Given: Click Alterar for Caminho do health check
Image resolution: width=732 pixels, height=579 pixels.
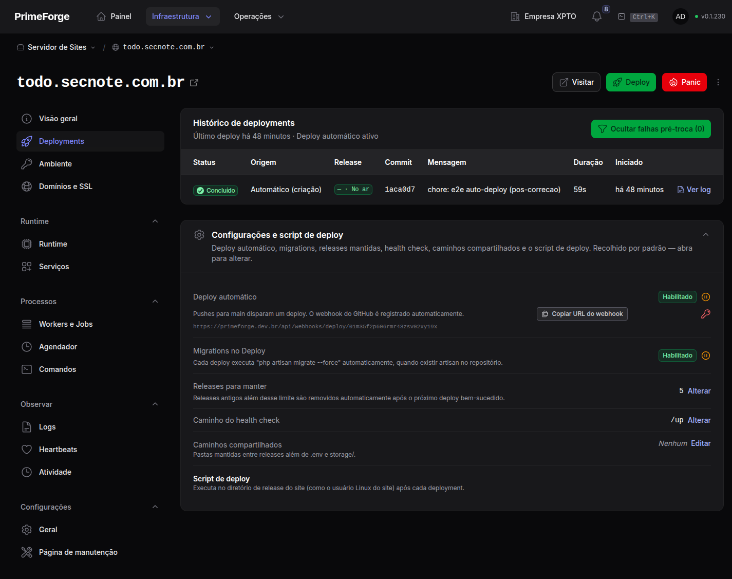Looking at the screenshot, I should pos(699,420).
